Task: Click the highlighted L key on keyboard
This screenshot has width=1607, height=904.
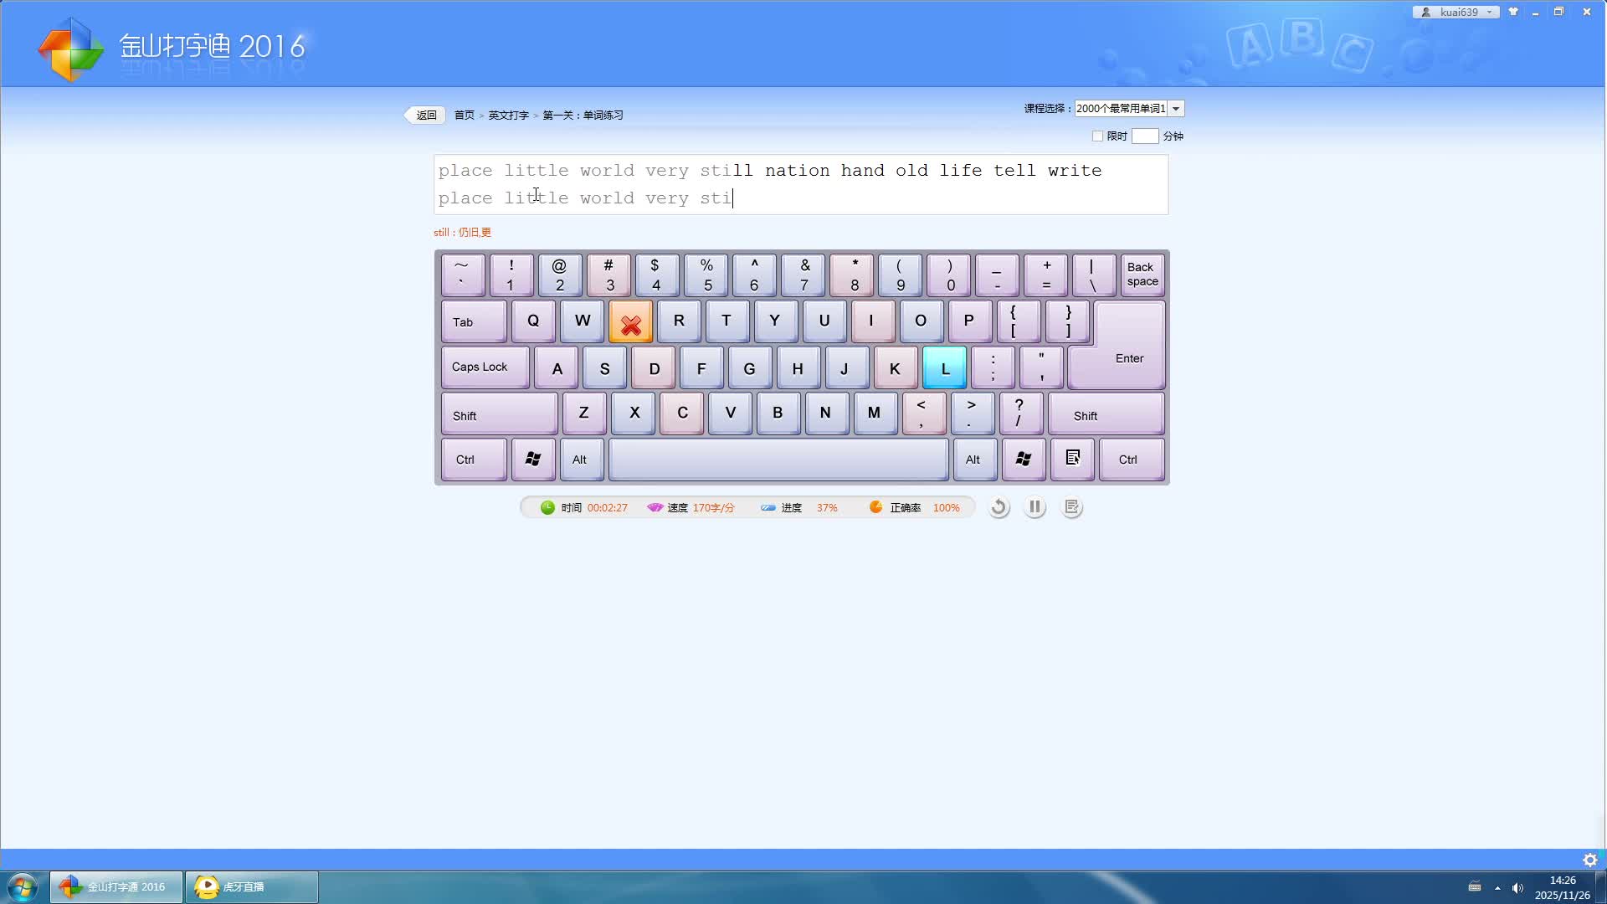Action: point(945,368)
